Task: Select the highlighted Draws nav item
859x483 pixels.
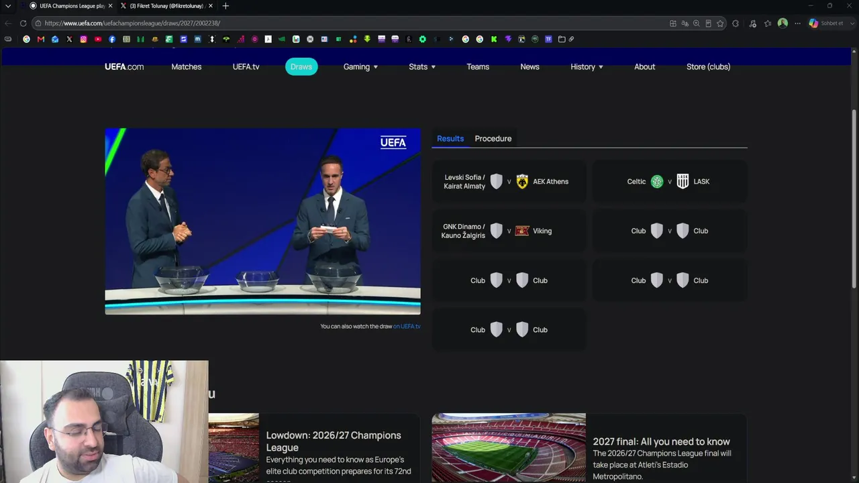Action: (301, 67)
